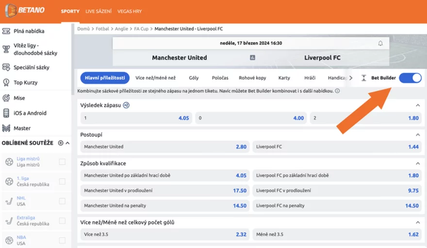Open the Live sázení tab
The image size is (427, 248).
(x=99, y=12)
